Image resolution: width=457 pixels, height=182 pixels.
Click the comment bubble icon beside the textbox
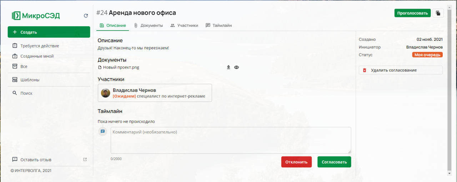coord(103,132)
